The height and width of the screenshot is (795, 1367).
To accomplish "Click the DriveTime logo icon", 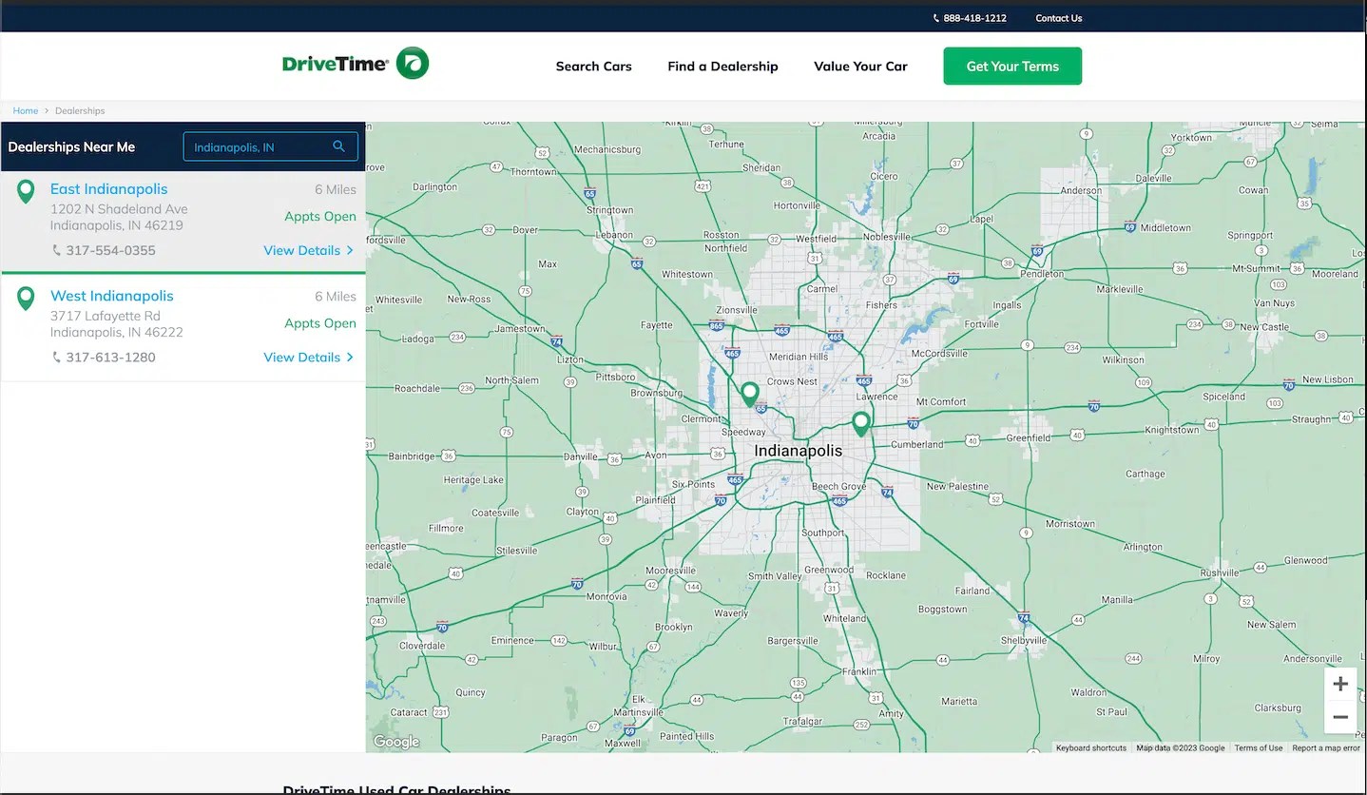I will pos(412,62).
